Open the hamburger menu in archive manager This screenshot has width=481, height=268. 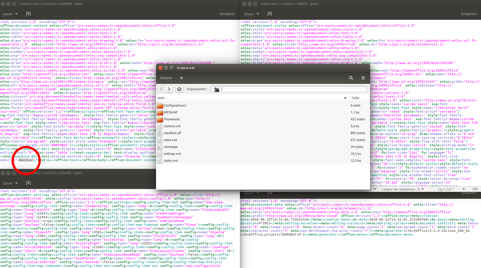363,78
